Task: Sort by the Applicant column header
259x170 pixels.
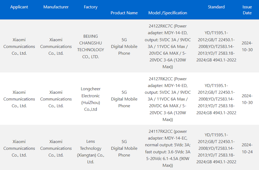Action: tap(19, 7)
